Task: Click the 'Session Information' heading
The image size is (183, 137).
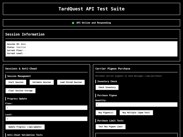Action: 25,34
